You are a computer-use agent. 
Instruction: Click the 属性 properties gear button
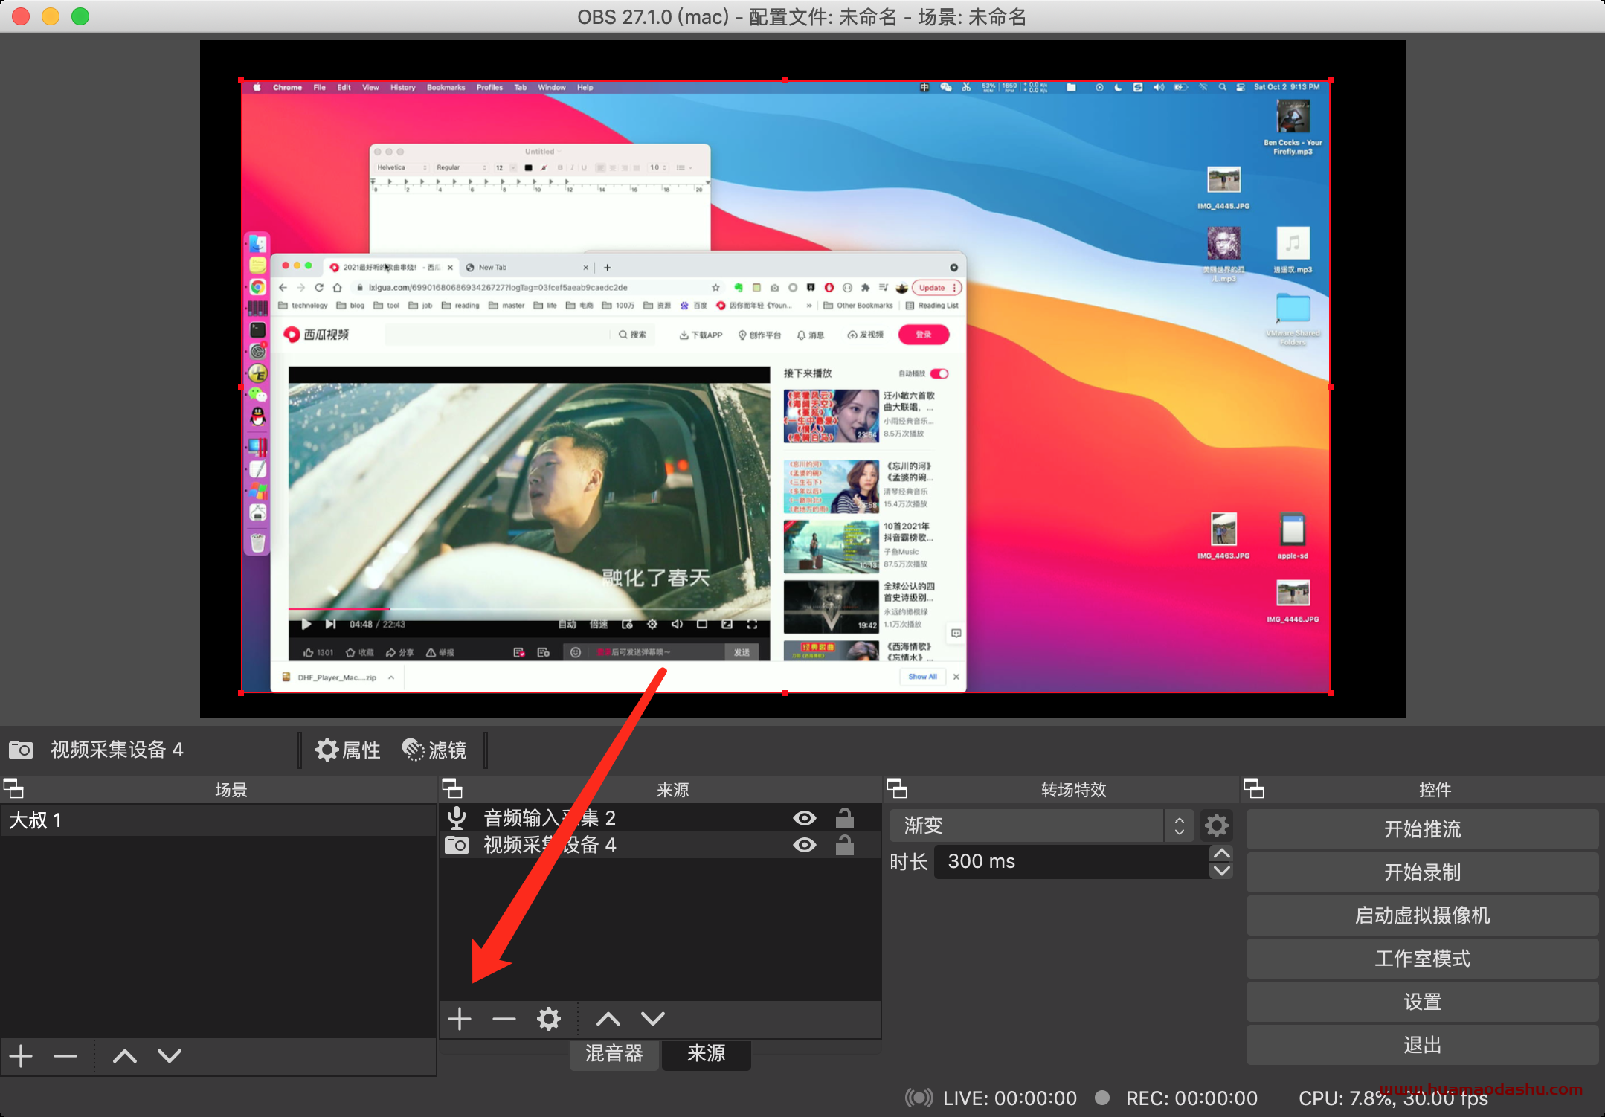click(347, 750)
